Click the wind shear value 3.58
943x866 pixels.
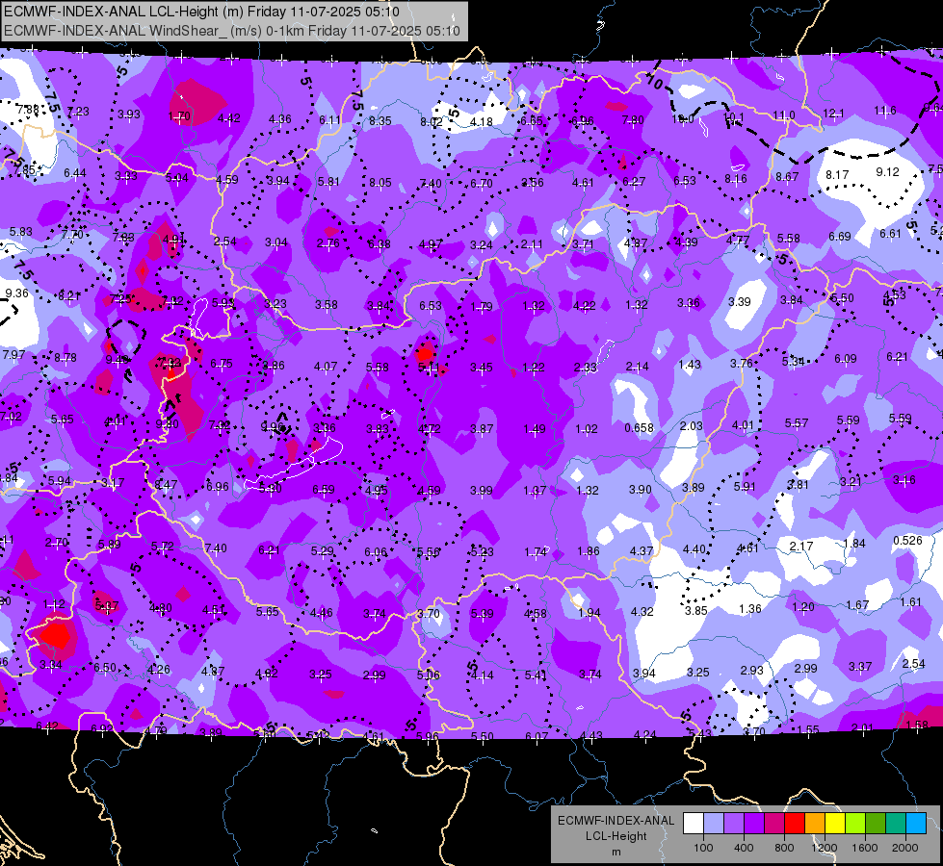[326, 305]
